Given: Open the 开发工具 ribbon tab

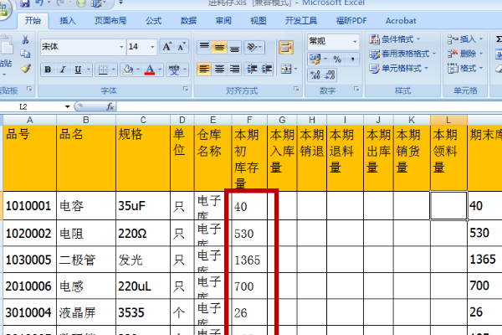Looking at the screenshot, I should click(x=301, y=21).
